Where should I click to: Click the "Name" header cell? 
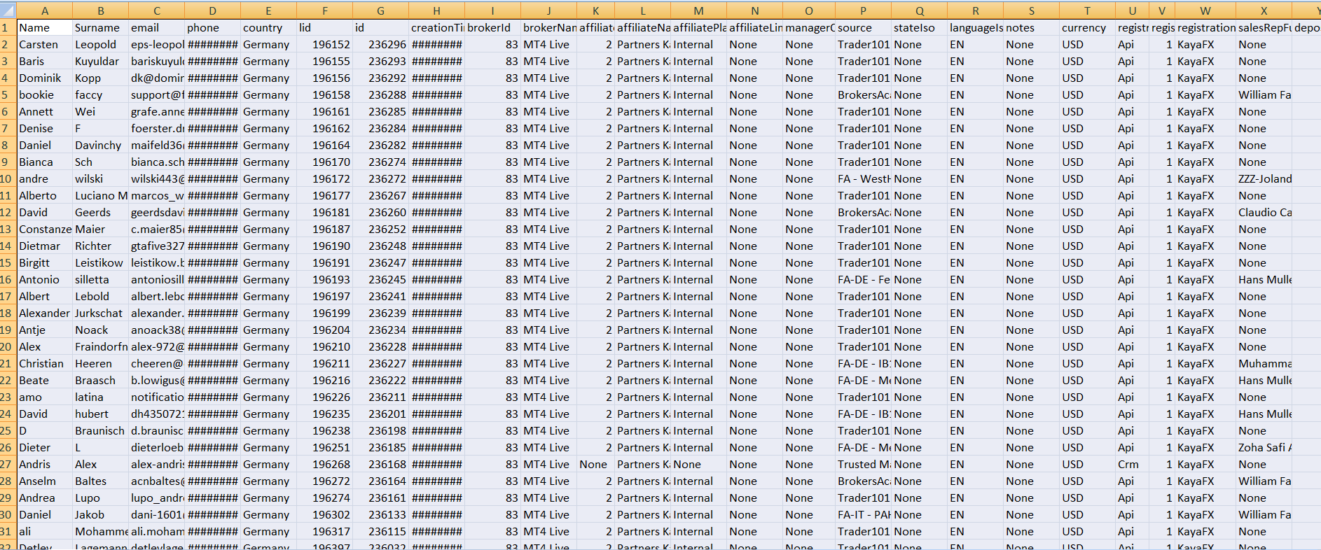point(45,28)
